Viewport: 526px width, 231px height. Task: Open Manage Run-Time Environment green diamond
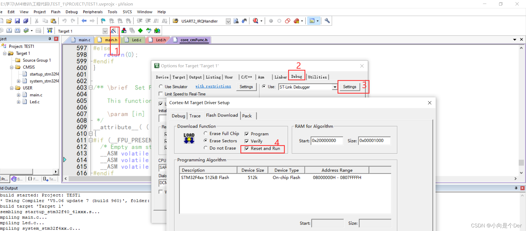tap(140, 31)
